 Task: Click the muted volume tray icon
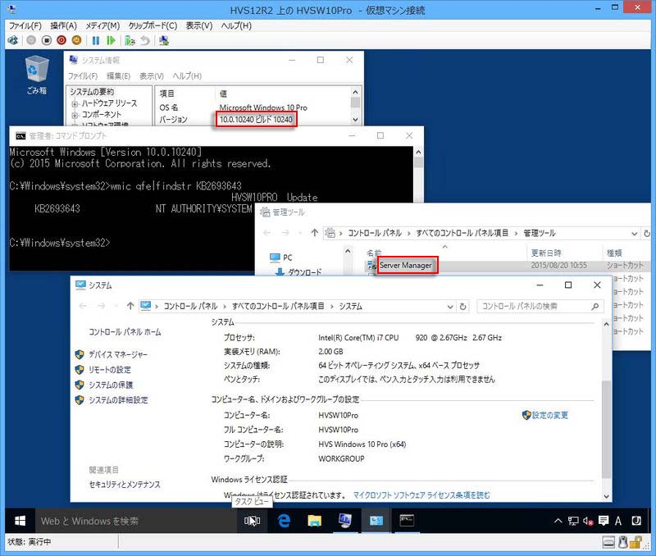point(588,521)
